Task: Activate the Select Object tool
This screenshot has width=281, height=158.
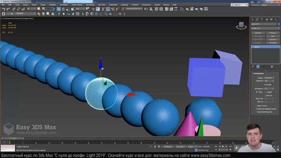Action: (39, 9)
